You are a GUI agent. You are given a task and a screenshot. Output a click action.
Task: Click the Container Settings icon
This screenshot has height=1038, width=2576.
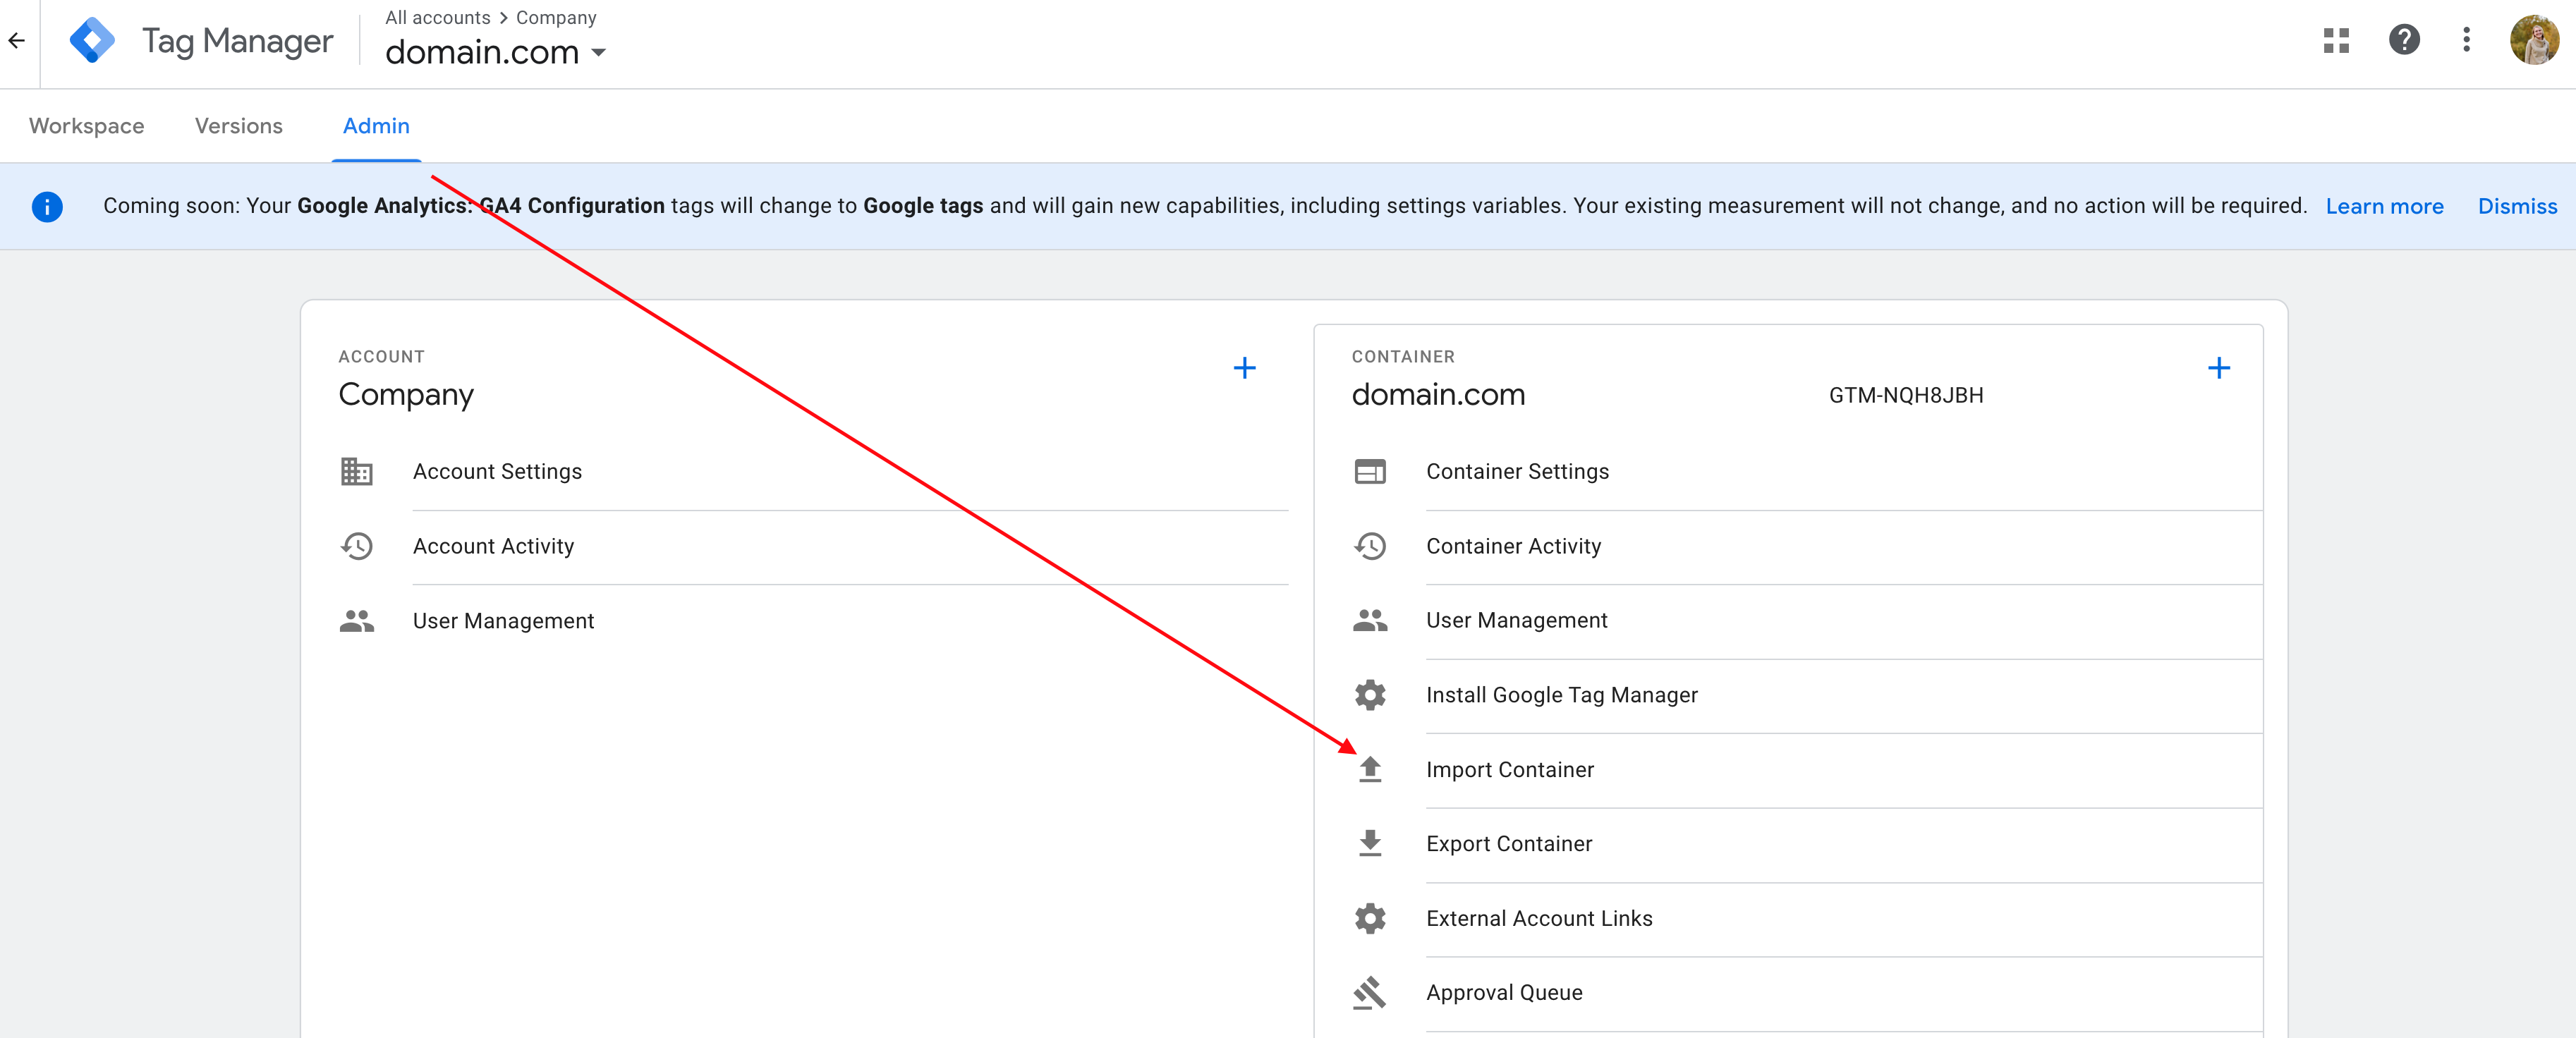point(1369,471)
